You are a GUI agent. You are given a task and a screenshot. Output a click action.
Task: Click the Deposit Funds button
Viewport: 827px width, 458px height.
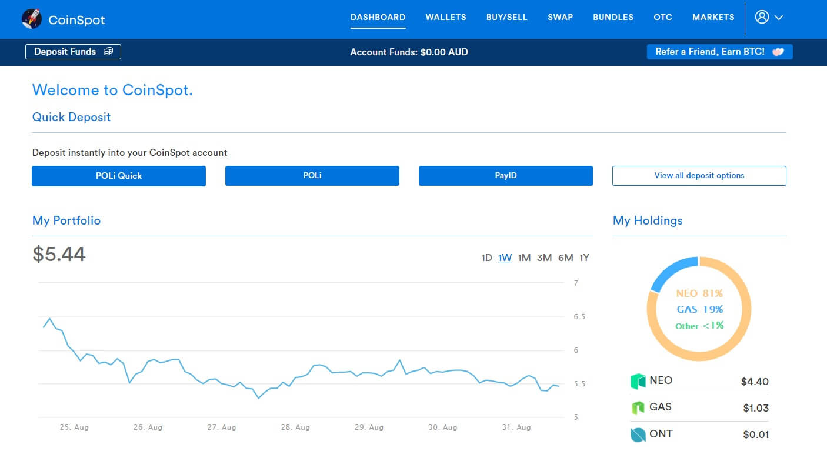(73, 52)
